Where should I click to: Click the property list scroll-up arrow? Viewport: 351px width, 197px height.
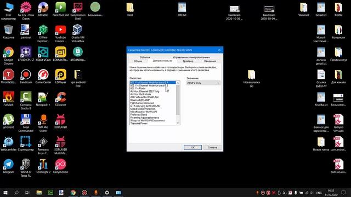point(178,83)
